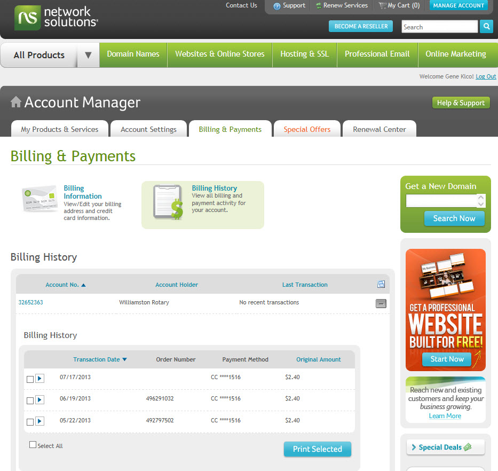
Task: Sort by Transaction Date column
Action: pyautogui.click(x=100, y=359)
